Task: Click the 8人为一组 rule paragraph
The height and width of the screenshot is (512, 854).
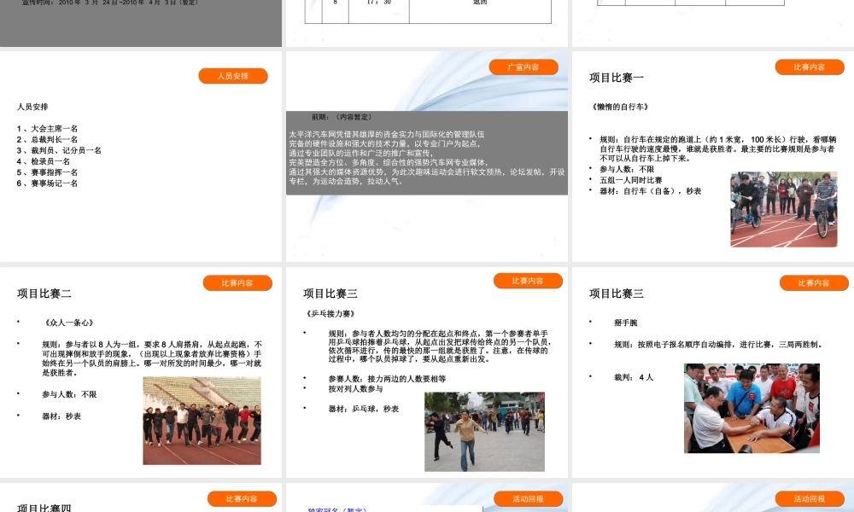Action: pos(152,358)
